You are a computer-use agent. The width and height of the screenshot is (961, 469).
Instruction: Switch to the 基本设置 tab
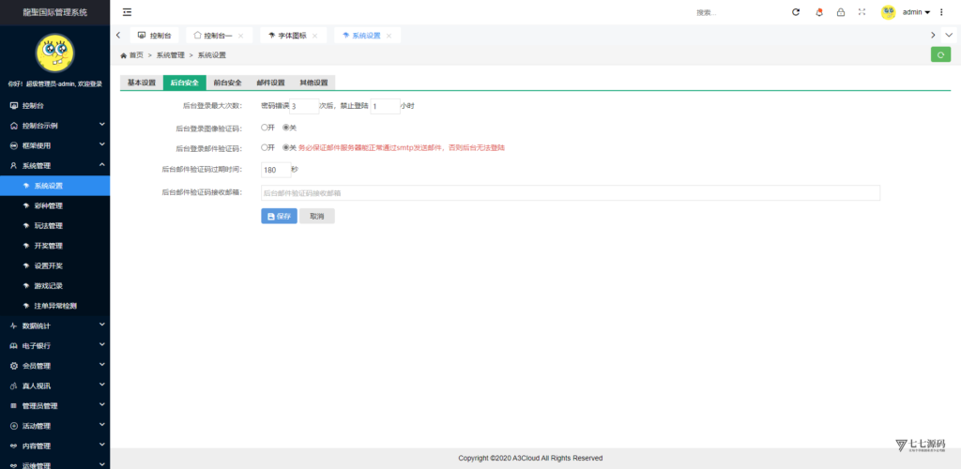point(142,83)
